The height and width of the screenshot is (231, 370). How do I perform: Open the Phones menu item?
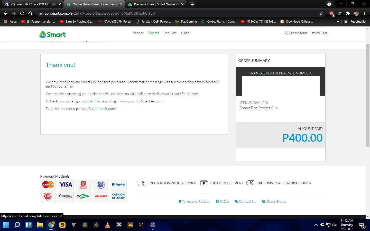(138, 33)
